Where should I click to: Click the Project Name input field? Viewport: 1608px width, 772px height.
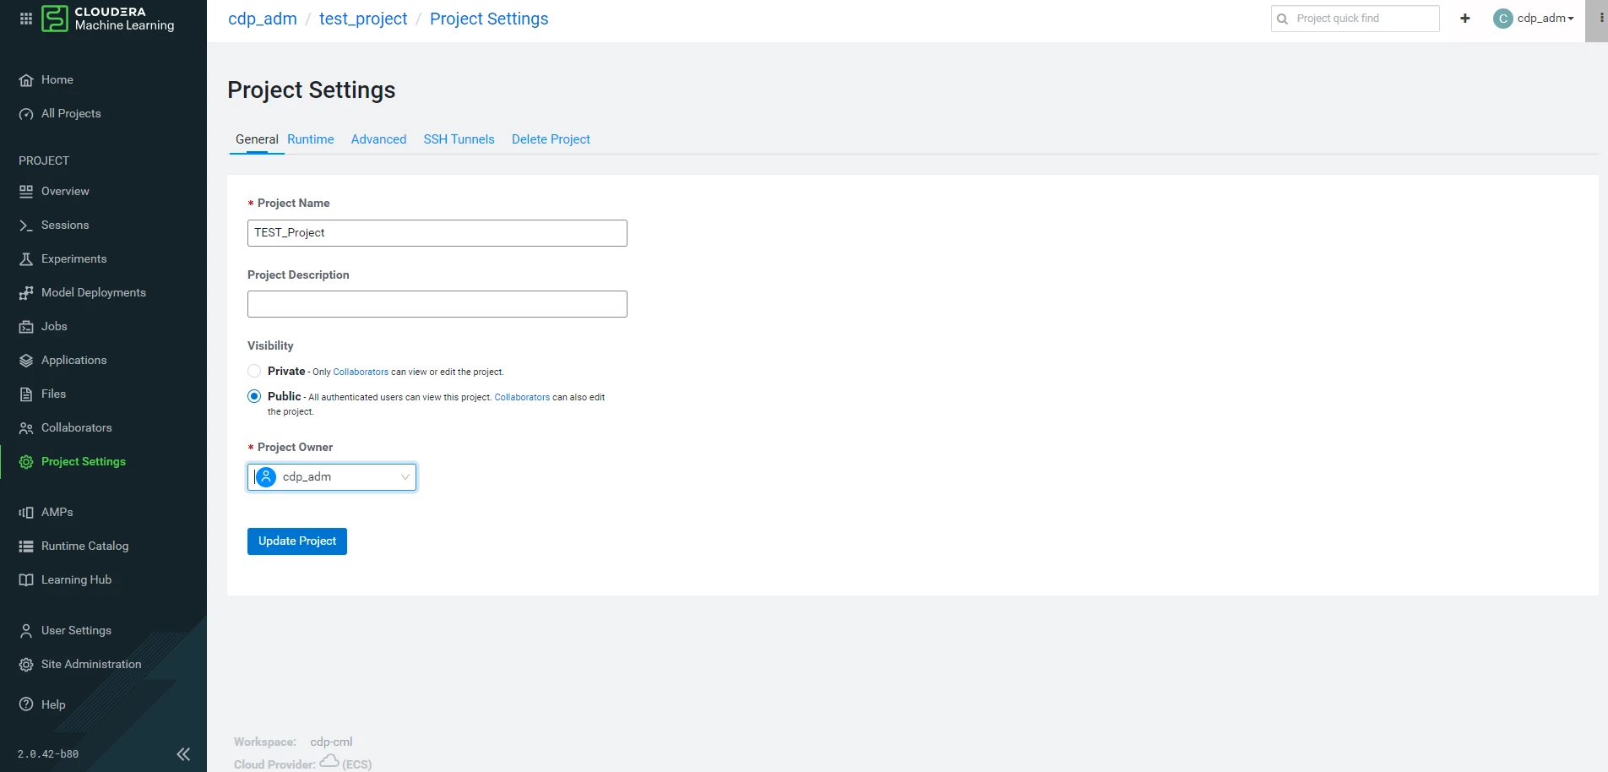tap(437, 233)
